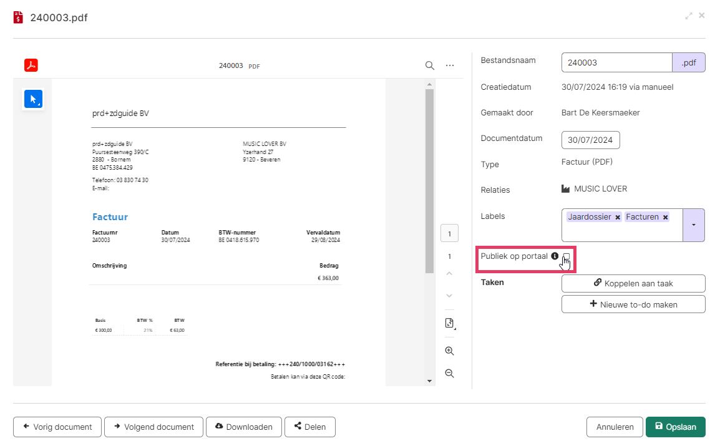Close the document dialog
This screenshot has height=446, width=710.
point(701,16)
